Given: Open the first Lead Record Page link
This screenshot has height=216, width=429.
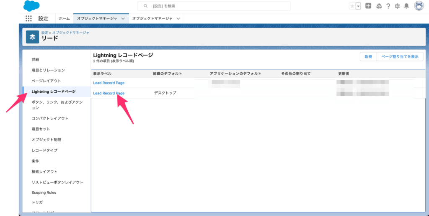Looking at the screenshot, I should (x=109, y=83).
